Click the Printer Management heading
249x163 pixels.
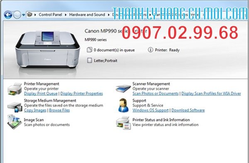[41, 84]
